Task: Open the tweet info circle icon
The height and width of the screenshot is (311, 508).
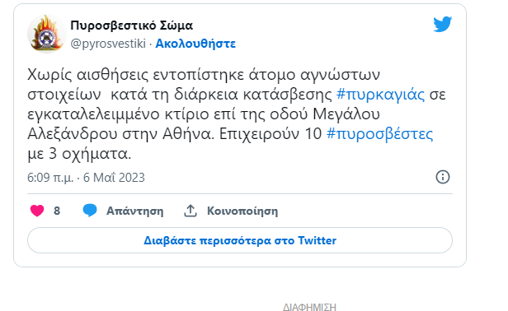Action: (443, 177)
